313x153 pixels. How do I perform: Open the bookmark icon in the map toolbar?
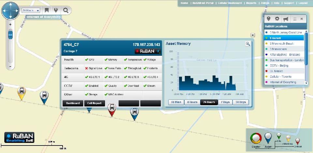click(47, 10)
